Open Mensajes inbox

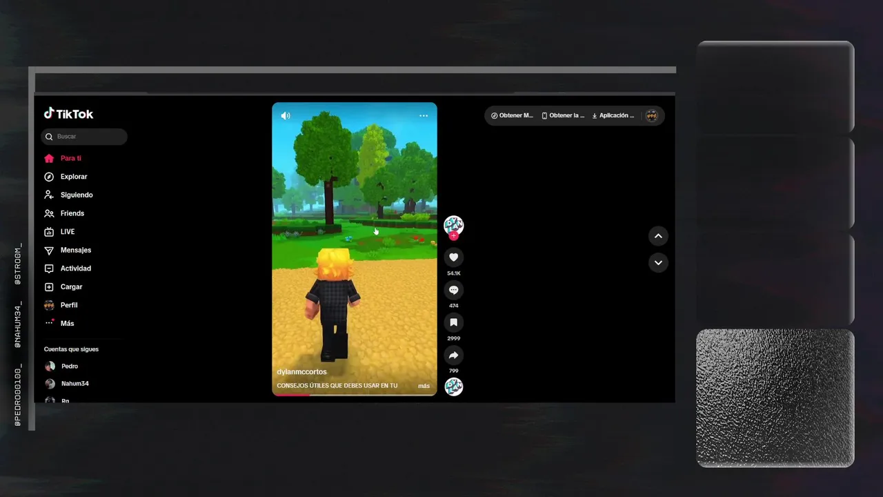coord(76,250)
